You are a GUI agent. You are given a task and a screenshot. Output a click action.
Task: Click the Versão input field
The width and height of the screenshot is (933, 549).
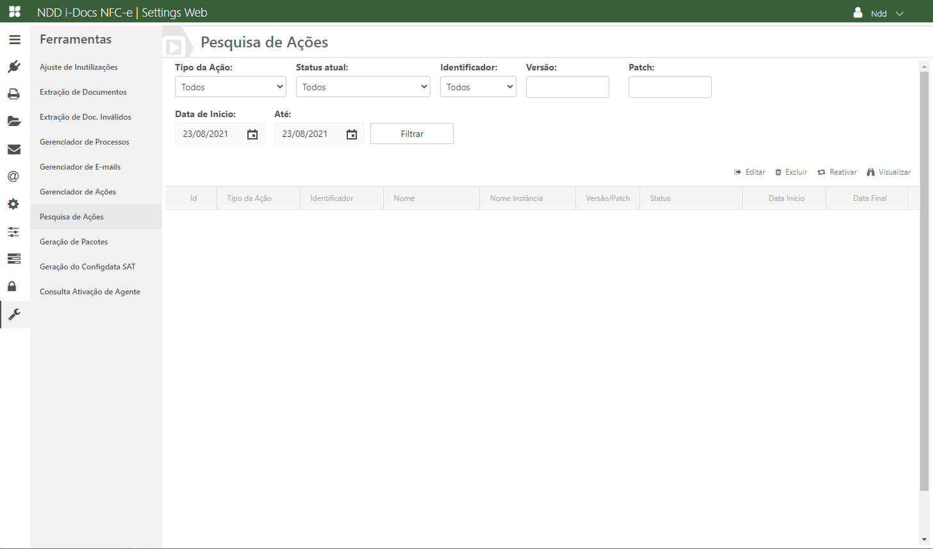tap(567, 87)
